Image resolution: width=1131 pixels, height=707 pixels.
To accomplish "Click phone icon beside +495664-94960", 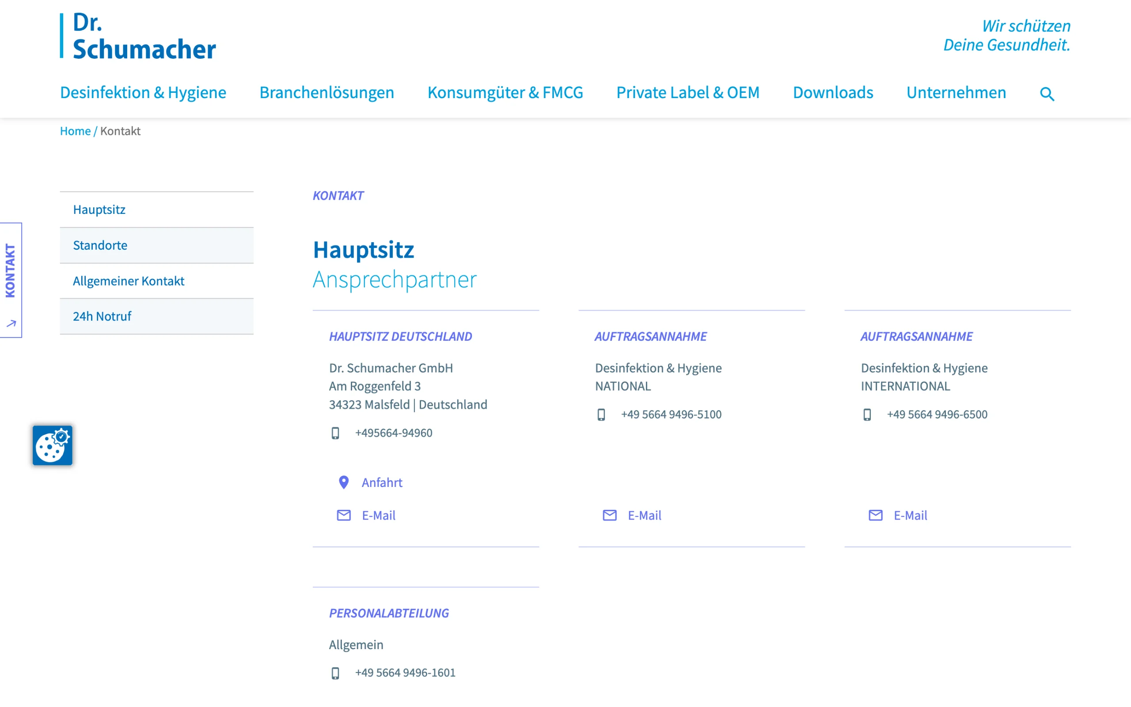I will 335,433.
